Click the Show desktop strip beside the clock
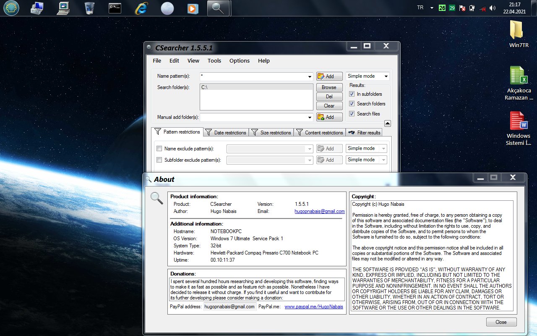Image resolution: width=537 pixels, height=336 pixels. point(534,8)
